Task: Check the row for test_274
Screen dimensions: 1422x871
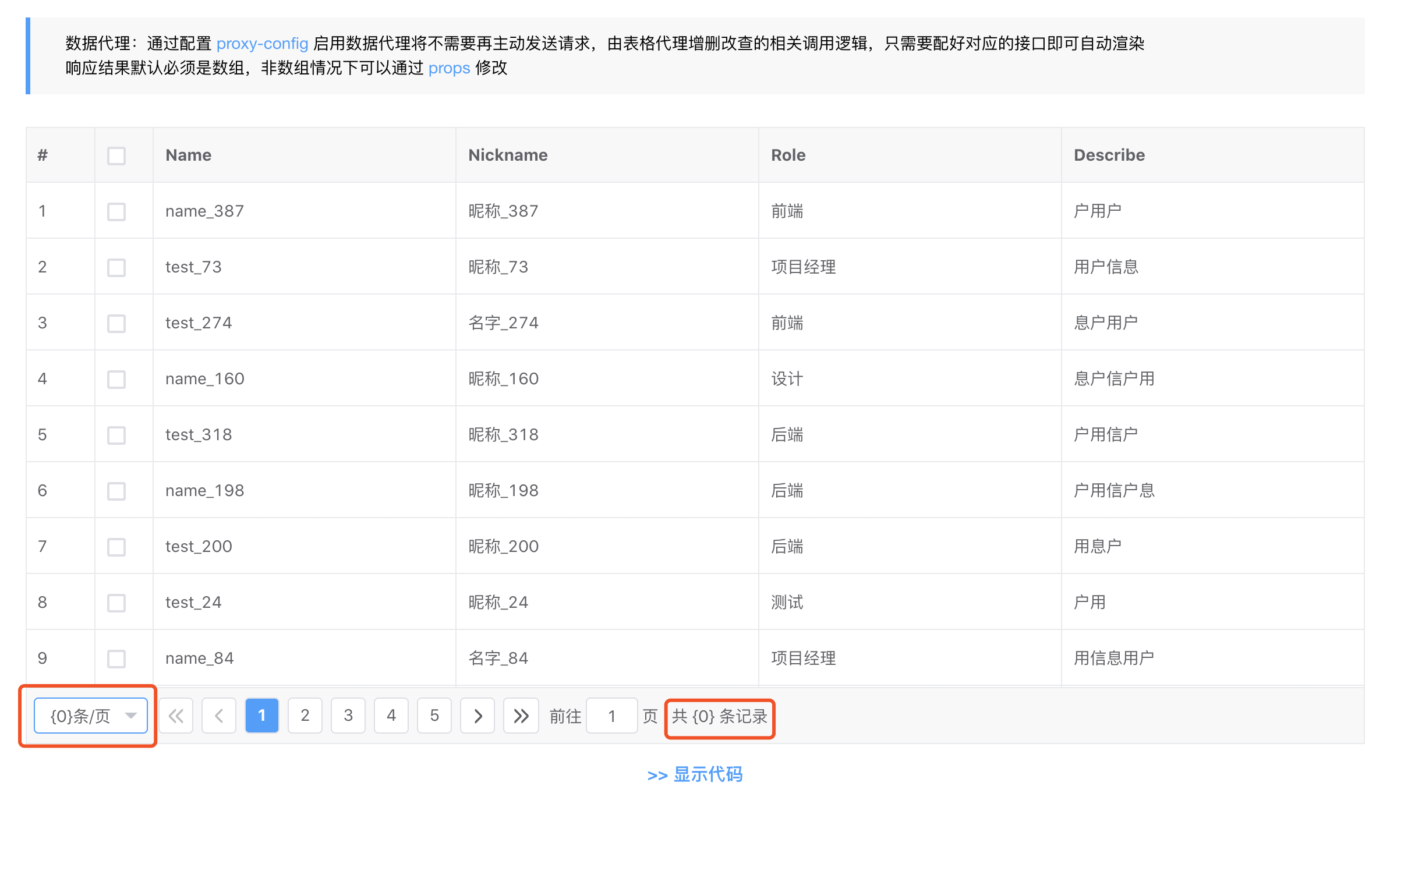Action: point(116,323)
